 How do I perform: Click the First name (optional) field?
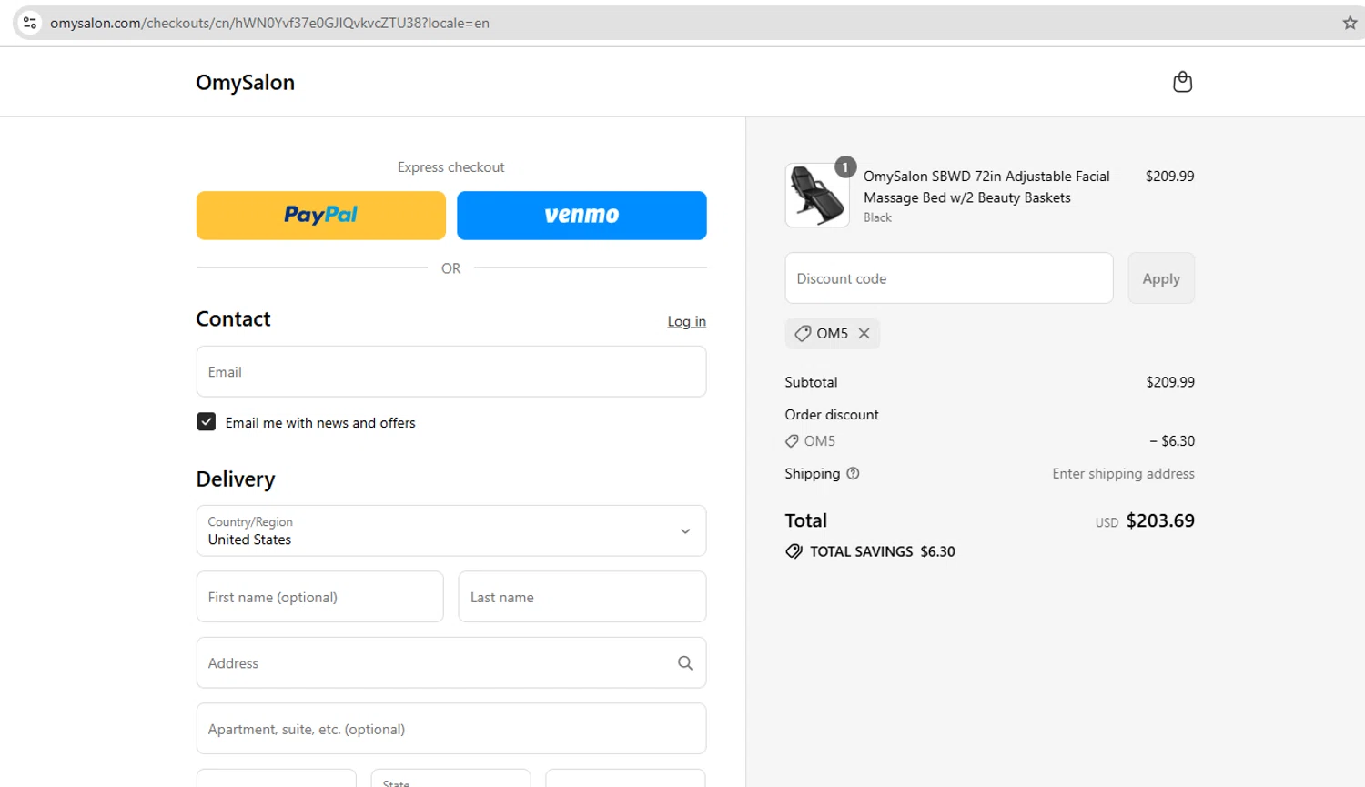point(320,597)
